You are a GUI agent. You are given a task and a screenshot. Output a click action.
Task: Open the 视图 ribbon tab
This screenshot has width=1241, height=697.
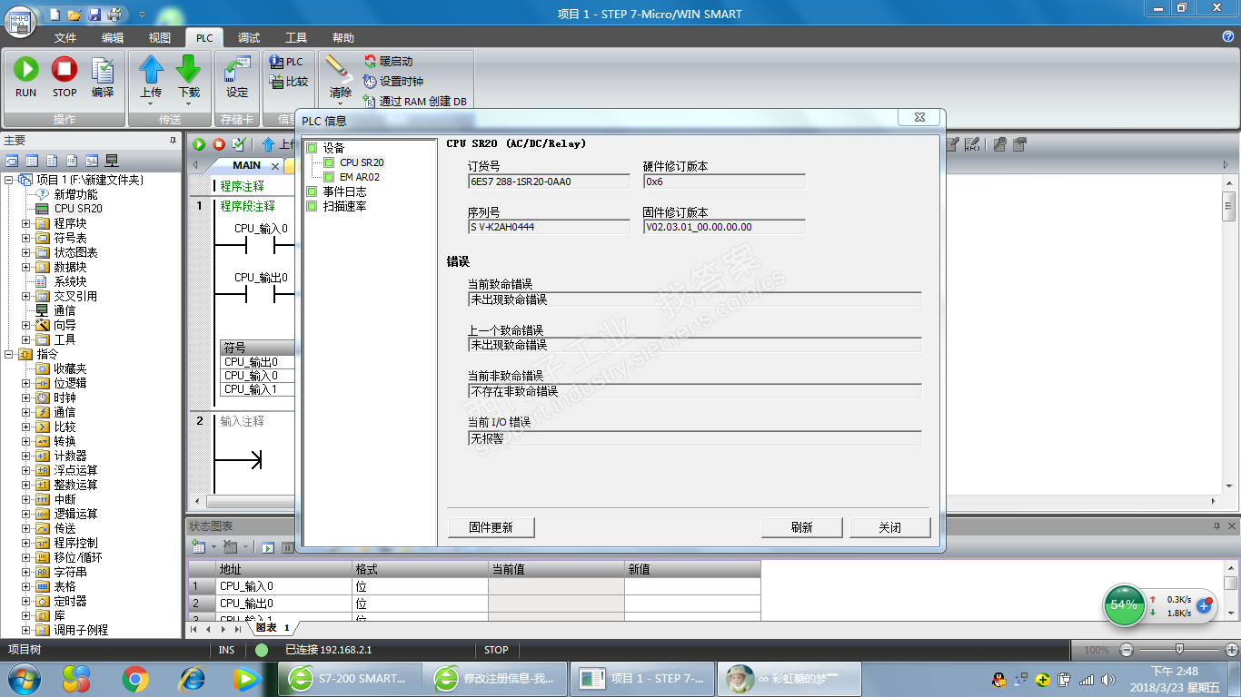pos(159,38)
